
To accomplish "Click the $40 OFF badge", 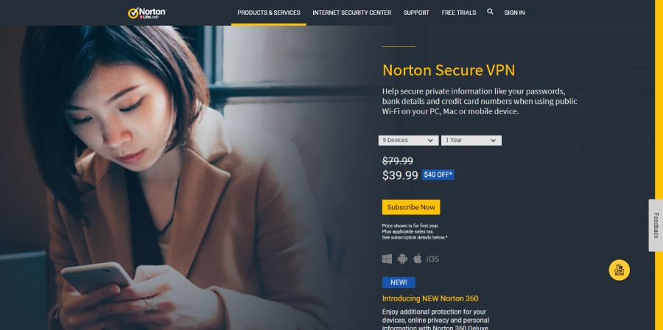I will click(438, 175).
